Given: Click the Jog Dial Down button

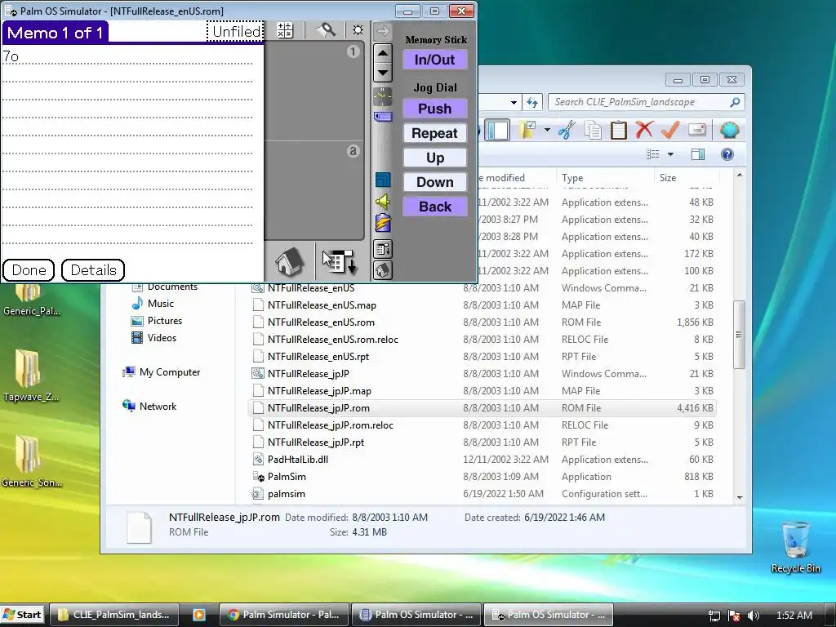Looking at the screenshot, I should pos(435,182).
